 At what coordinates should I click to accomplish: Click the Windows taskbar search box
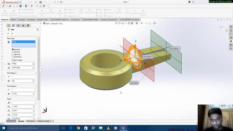33,128
